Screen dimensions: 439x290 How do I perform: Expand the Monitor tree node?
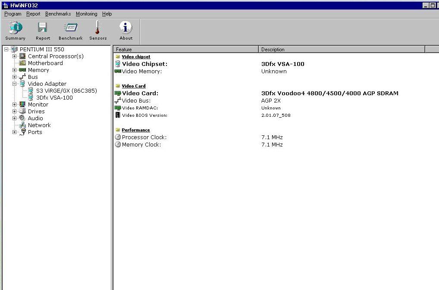[14, 104]
